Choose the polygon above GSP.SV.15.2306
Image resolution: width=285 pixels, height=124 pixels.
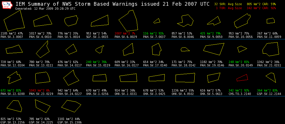pyautogui.click(x=71, y=106)
